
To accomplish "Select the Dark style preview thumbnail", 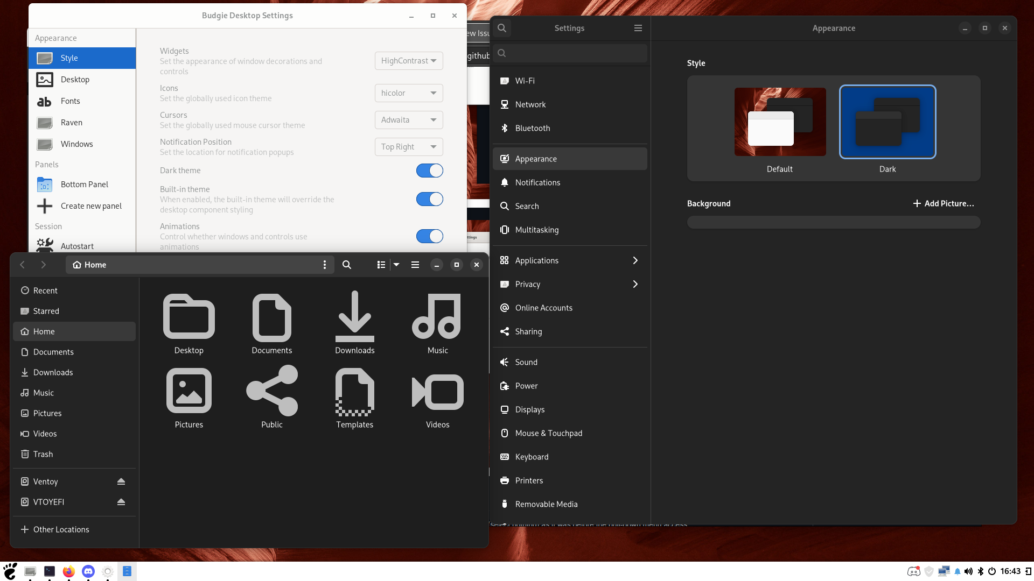I will tap(887, 122).
